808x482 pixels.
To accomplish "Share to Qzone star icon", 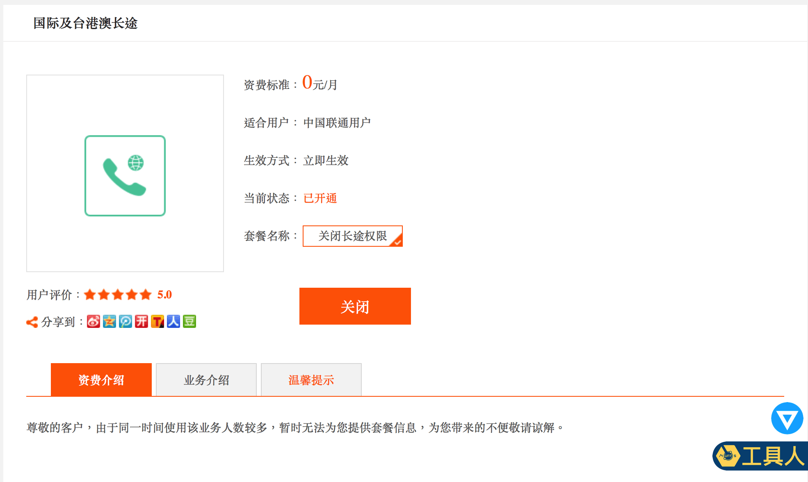I will [x=110, y=321].
